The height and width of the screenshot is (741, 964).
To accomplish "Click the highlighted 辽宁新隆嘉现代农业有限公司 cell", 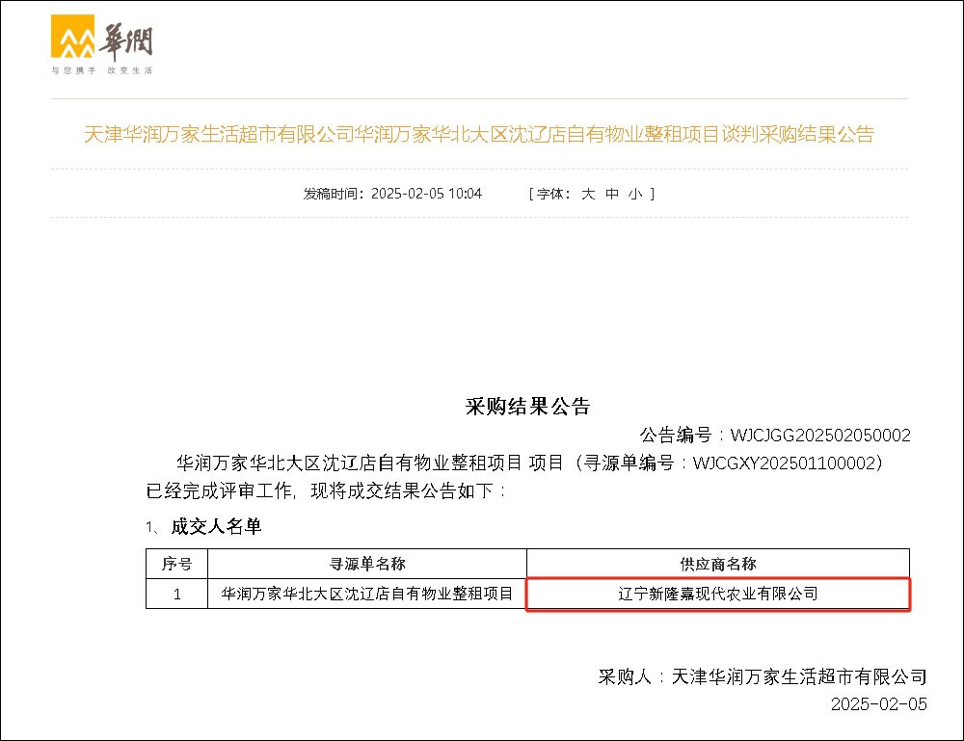I will (x=718, y=594).
